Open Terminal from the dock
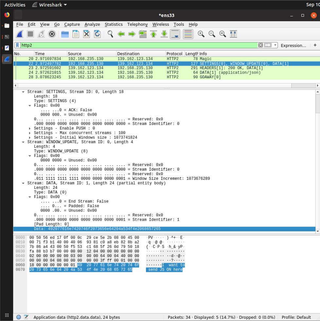 (x=7, y=37)
